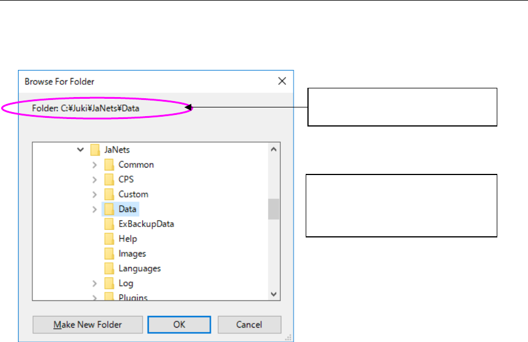The height and width of the screenshot is (342, 528).
Task: Expand the Custom folder node
Action: [94, 194]
